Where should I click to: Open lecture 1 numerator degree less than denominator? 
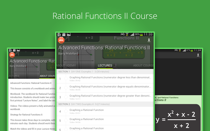coord(105,79)
